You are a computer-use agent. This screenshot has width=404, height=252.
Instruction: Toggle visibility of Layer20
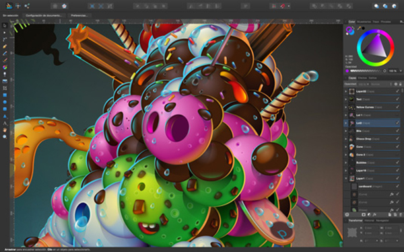coord(397,91)
